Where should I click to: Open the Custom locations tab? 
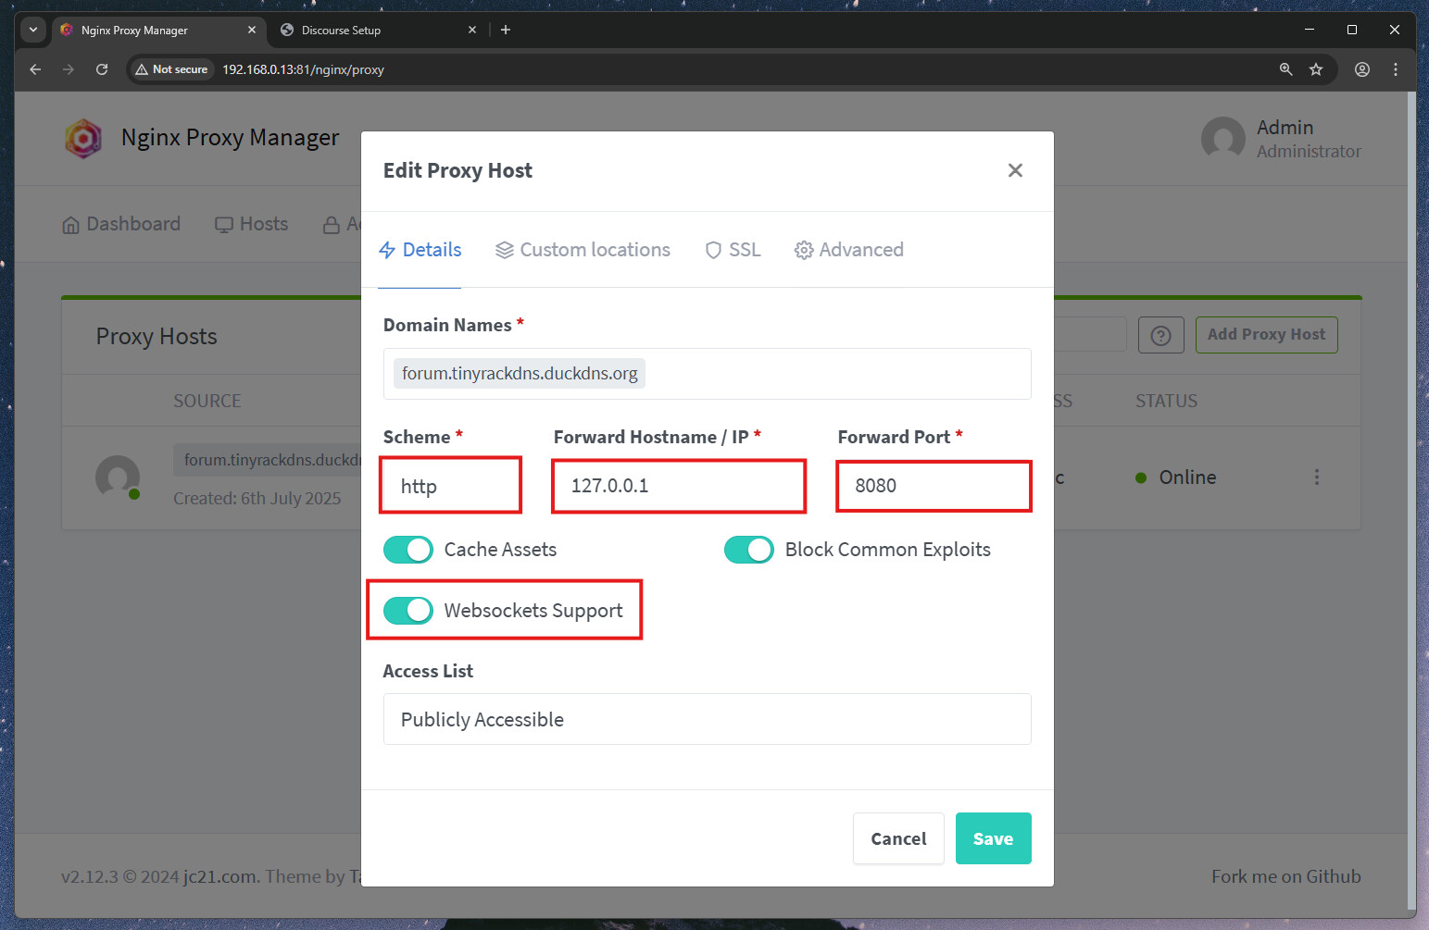tap(583, 250)
